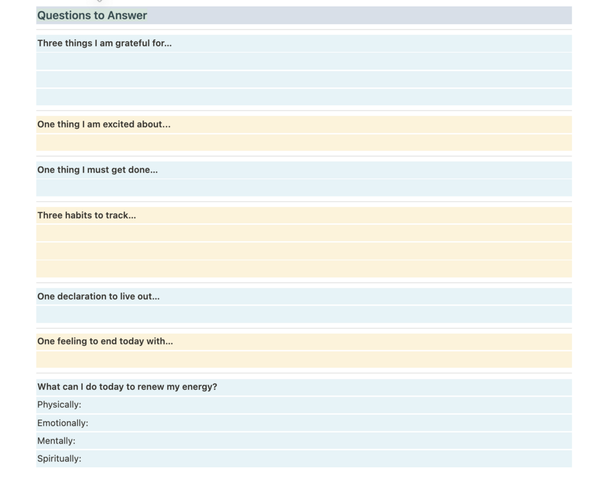594x478 pixels.
Task: Place cursor on the 'Physically:' line
Action: (x=304, y=405)
